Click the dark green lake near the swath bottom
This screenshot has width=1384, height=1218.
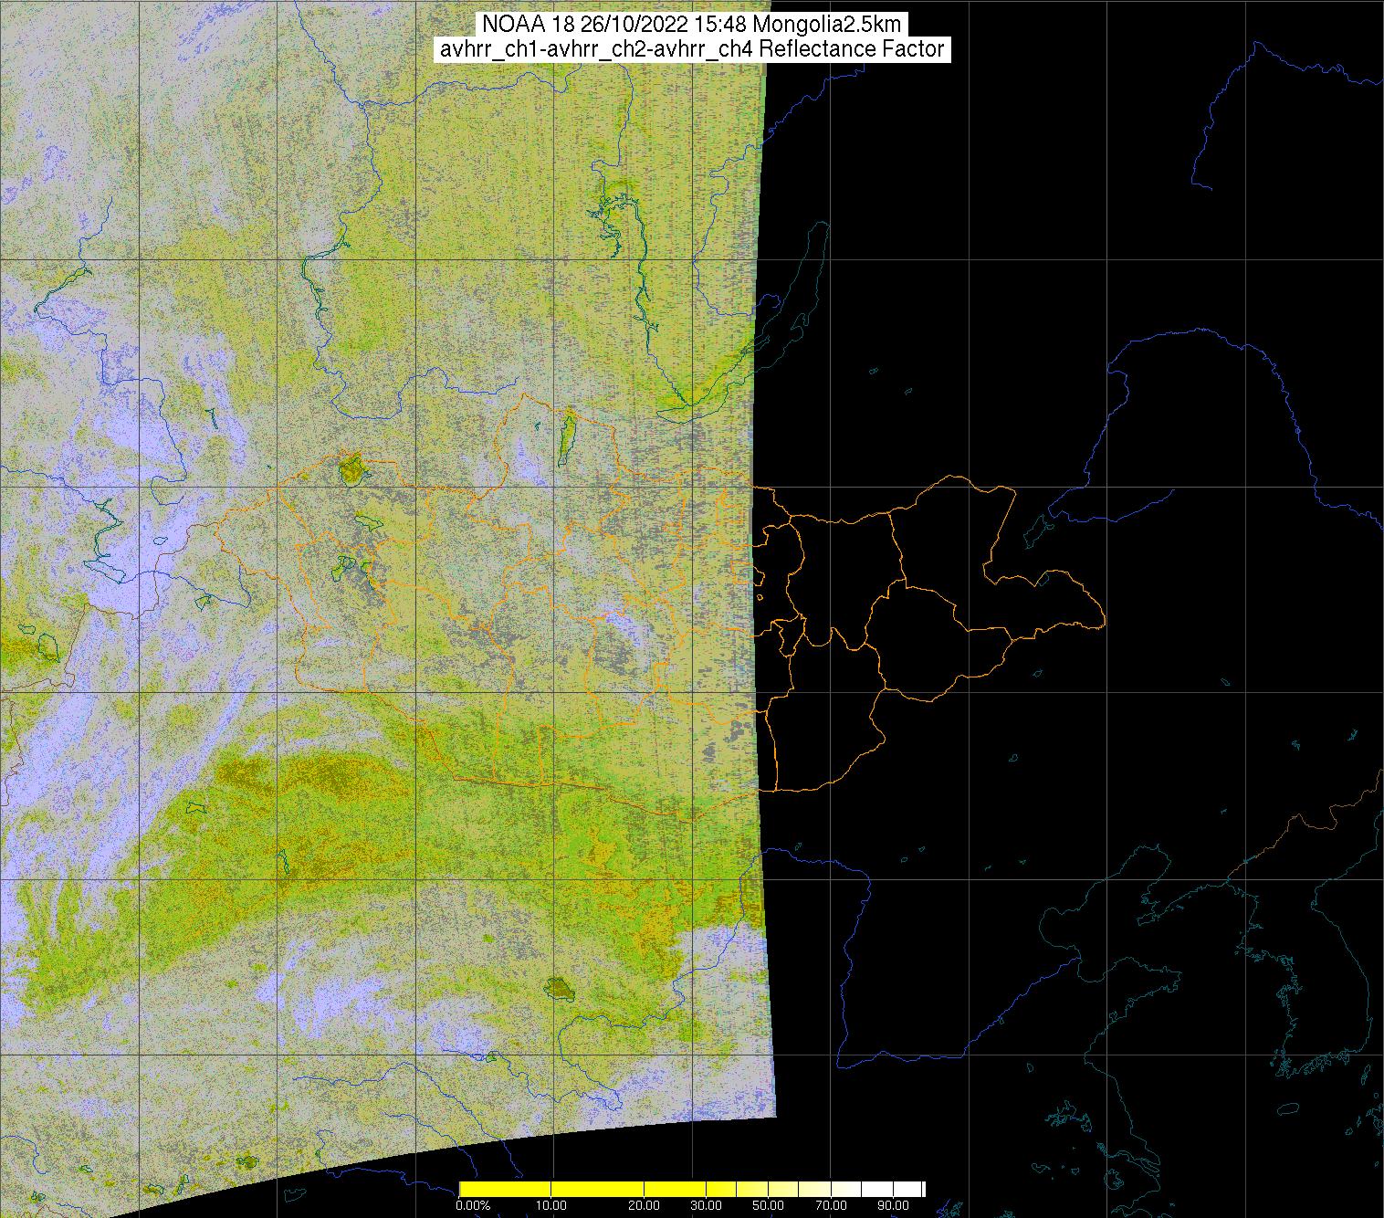556,988
